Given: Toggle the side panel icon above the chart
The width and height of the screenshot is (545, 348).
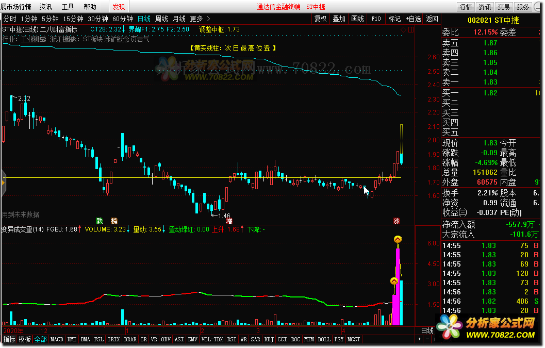Looking at the screenshot, I should pyautogui.click(x=411, y=30).
